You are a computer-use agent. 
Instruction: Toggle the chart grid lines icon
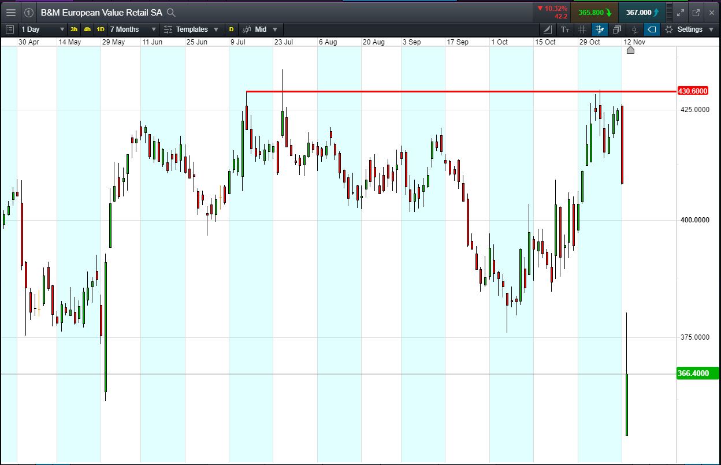click(582, 29)
